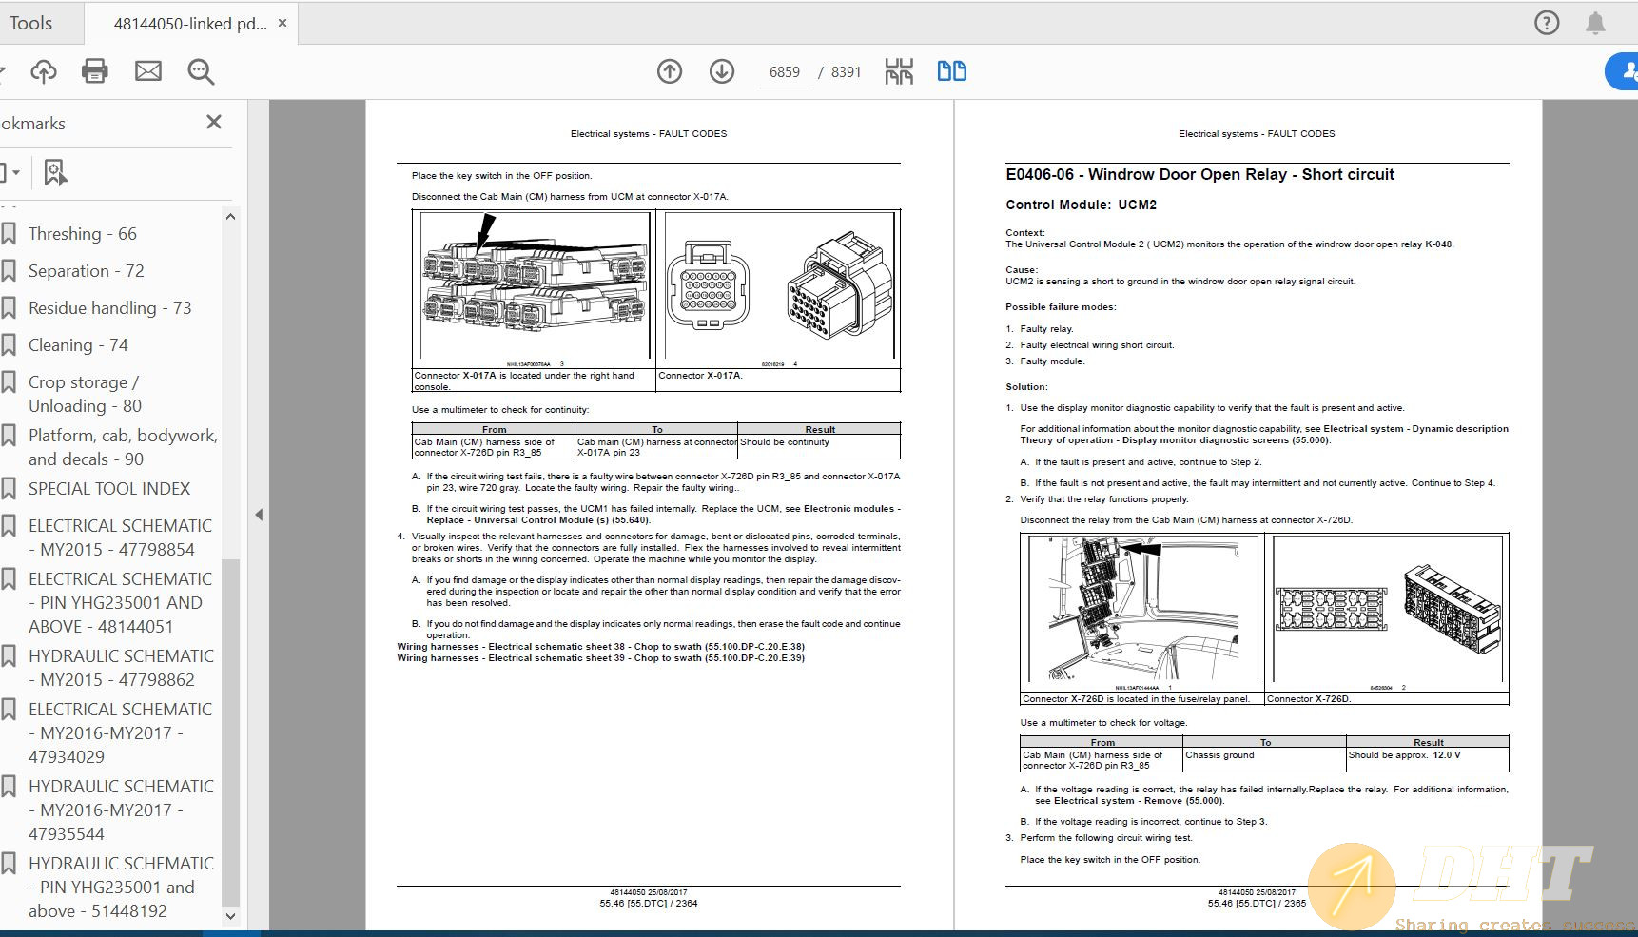Open the Help question mark

(x=1547, y=23)
